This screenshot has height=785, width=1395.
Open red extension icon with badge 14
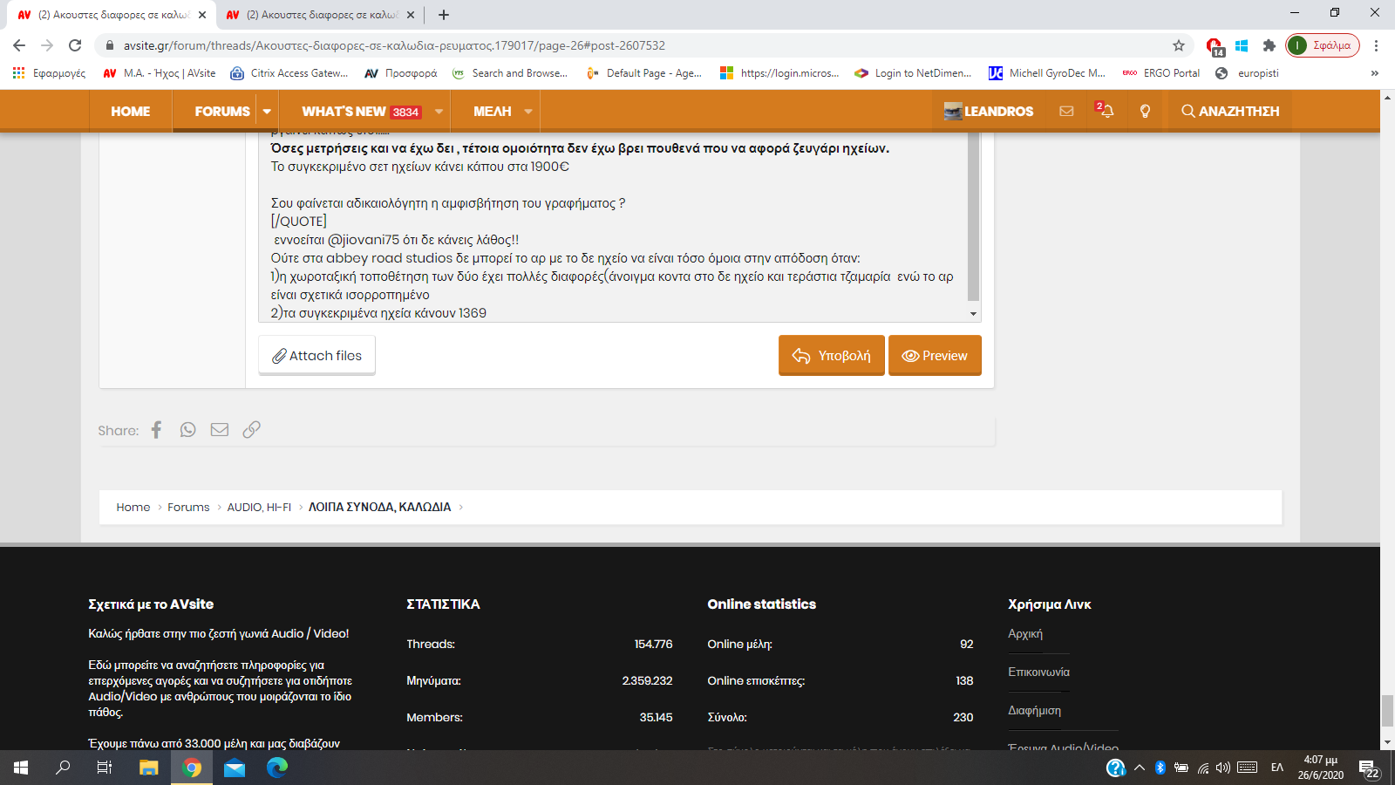click(1214, 46)
